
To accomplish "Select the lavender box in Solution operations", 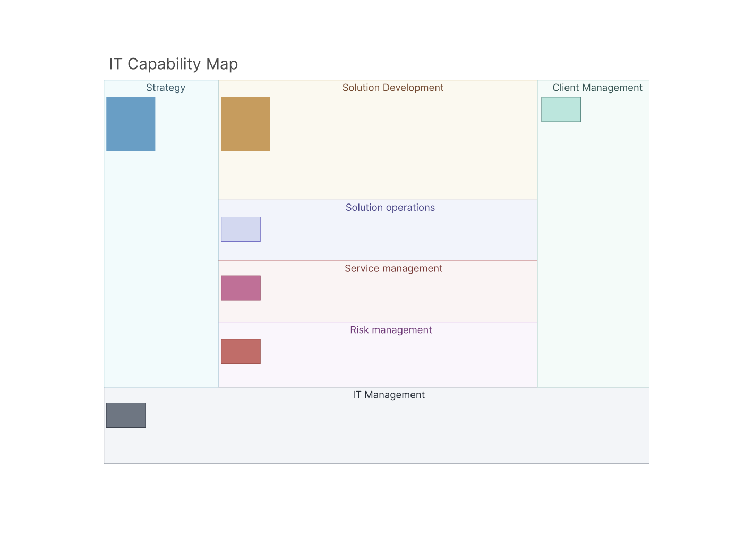I will 241,229.
